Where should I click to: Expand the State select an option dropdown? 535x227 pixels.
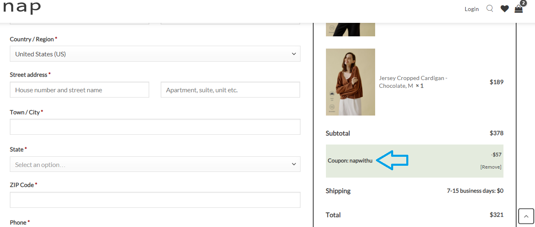click(155, 164)
